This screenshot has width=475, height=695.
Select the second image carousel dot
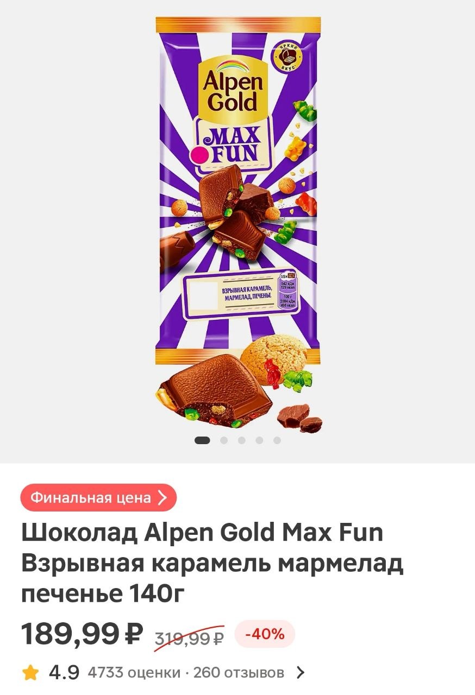coord(224,440)
